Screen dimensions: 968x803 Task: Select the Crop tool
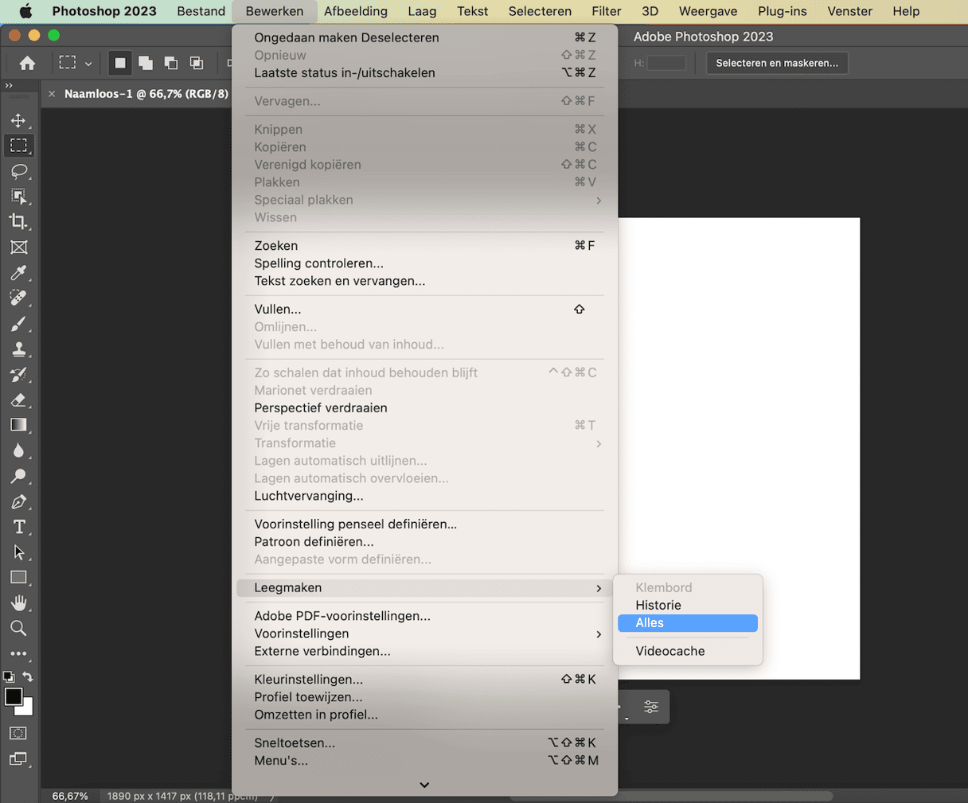18,222
